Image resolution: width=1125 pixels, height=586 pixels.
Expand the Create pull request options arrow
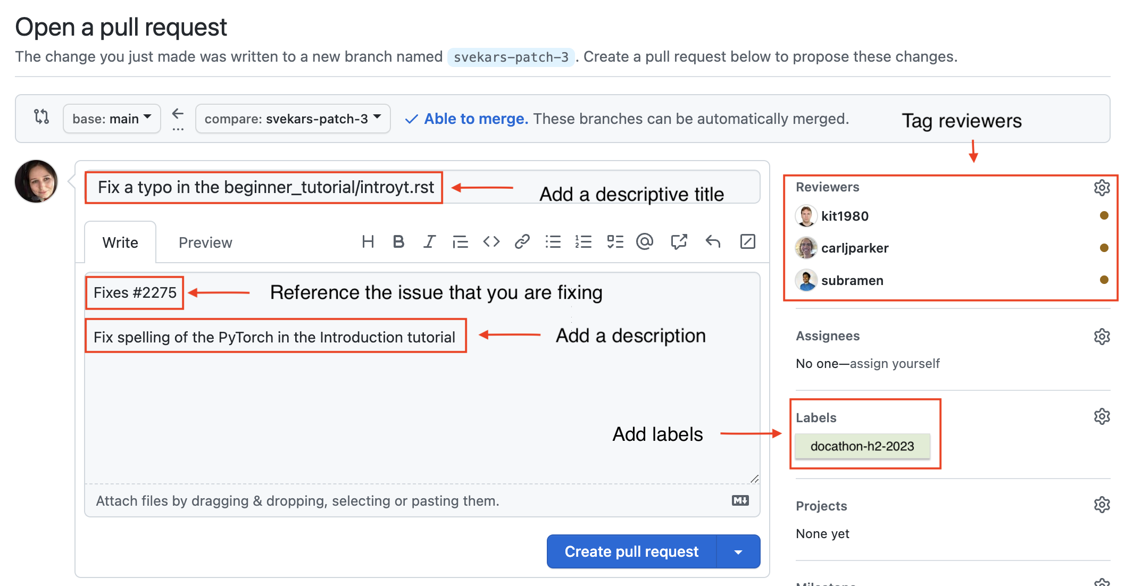click(x=738, y=552)
